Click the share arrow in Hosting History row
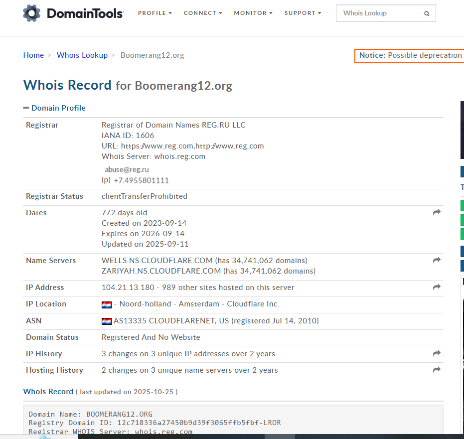 [437, 370]
